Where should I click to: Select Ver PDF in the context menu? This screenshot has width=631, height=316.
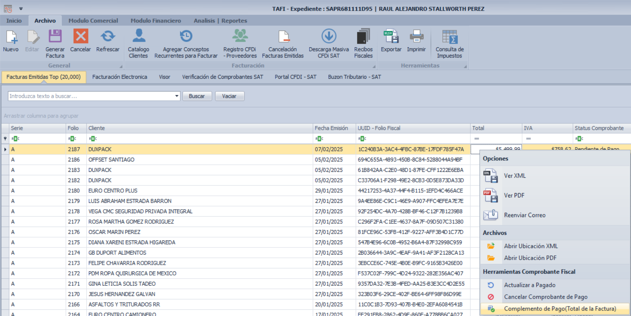coord(514,195)
